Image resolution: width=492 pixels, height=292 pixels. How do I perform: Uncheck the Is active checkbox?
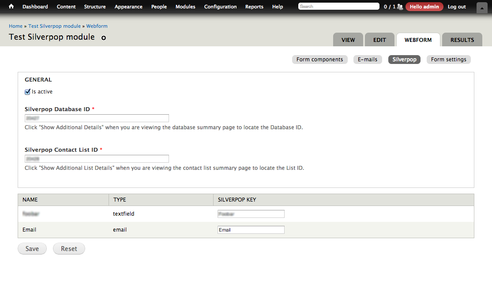[28, 92]
